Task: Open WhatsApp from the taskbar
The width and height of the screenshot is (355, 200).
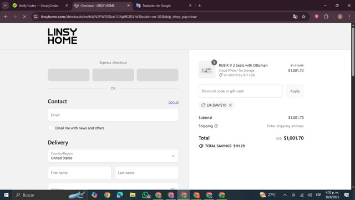Action: pos(146,195)
